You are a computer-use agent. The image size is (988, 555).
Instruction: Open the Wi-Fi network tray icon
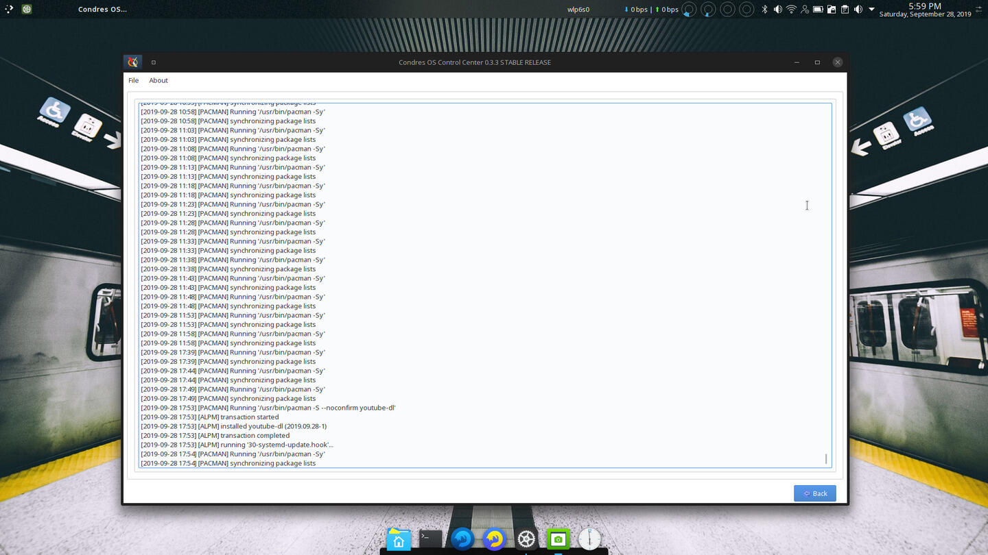tap(791, 10)
